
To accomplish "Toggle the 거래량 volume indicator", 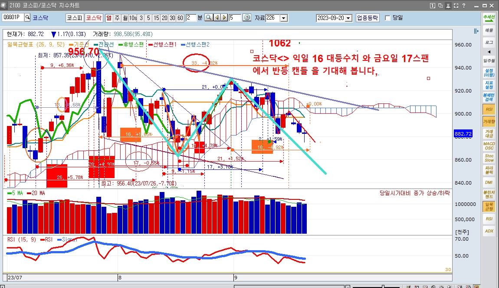I will 489,122.
